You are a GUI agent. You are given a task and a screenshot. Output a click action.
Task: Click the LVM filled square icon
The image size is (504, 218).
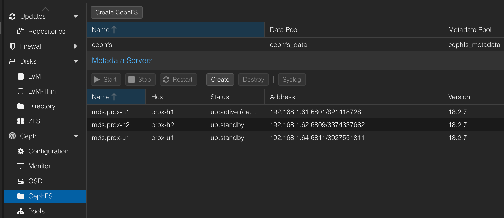21,76
